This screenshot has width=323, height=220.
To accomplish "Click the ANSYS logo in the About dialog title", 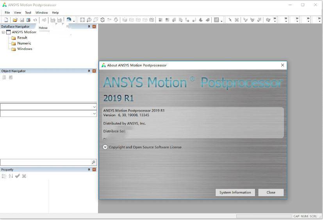I will [x=104, y=65].
